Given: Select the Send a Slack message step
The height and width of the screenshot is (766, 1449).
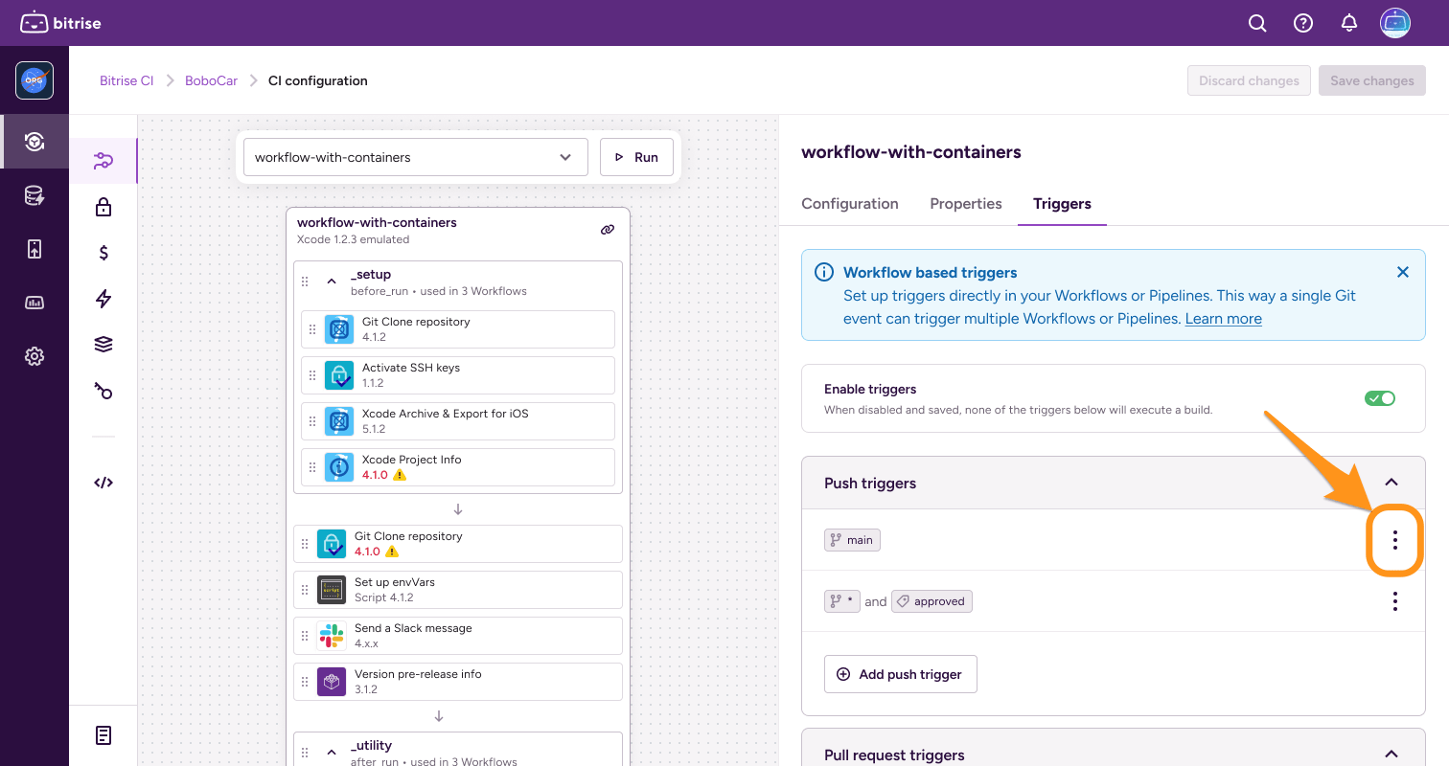Looking at the screenshot, I should coord(458,636).
